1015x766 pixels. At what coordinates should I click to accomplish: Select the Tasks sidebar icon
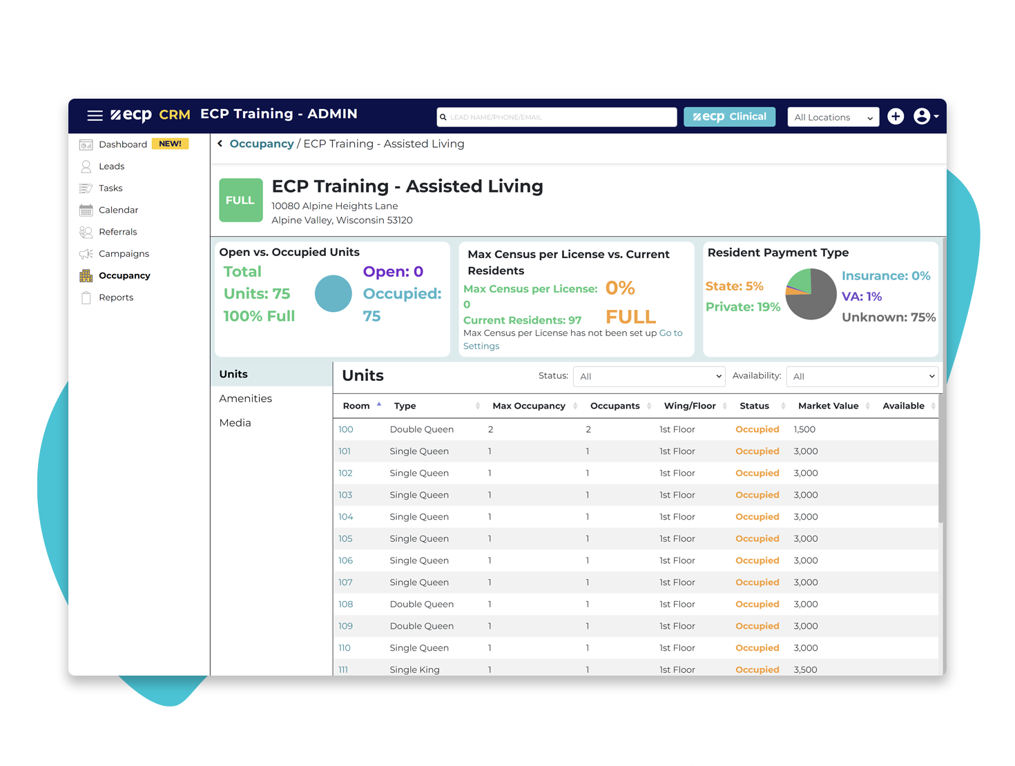coord(86,188)
